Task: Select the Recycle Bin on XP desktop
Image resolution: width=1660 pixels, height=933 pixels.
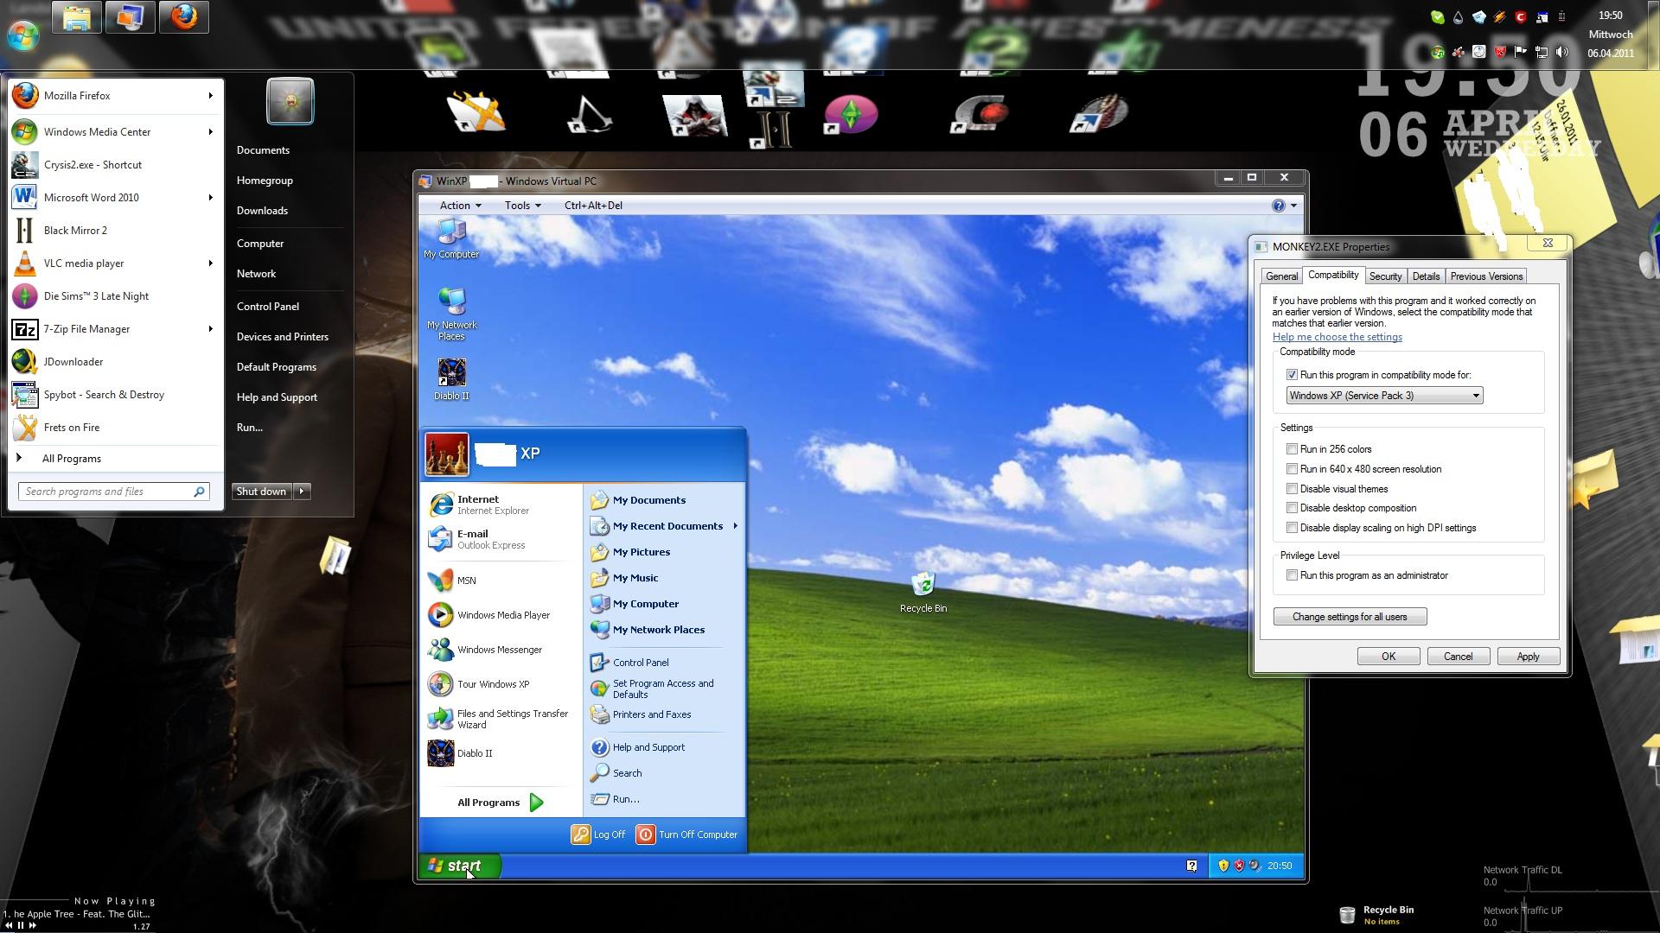Action: 923,592
